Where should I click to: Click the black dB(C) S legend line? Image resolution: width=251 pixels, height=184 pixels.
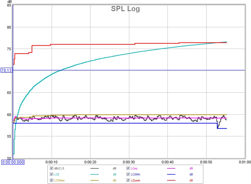[x=95, y=168]
